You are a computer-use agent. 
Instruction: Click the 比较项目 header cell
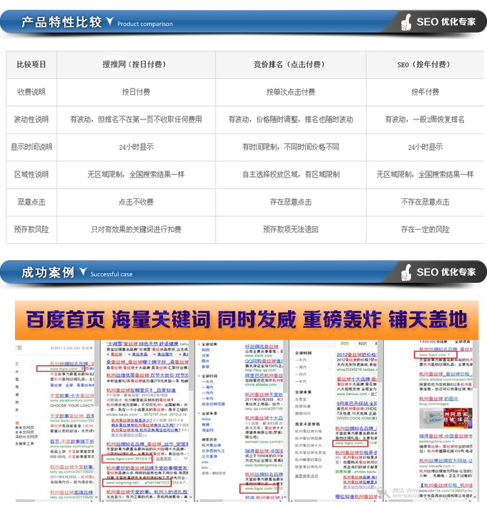31,64
